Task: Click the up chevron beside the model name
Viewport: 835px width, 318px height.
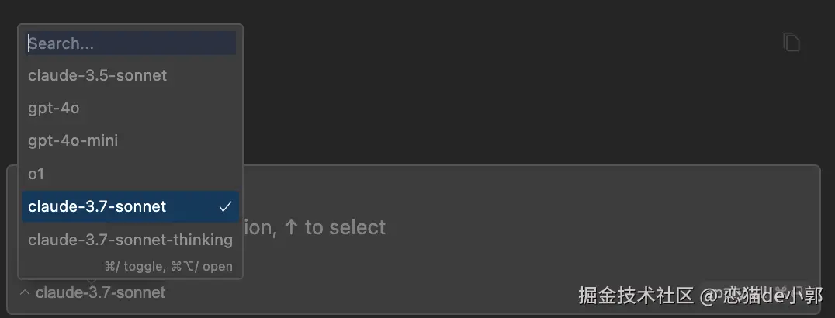Action: (x=25, y=293)
